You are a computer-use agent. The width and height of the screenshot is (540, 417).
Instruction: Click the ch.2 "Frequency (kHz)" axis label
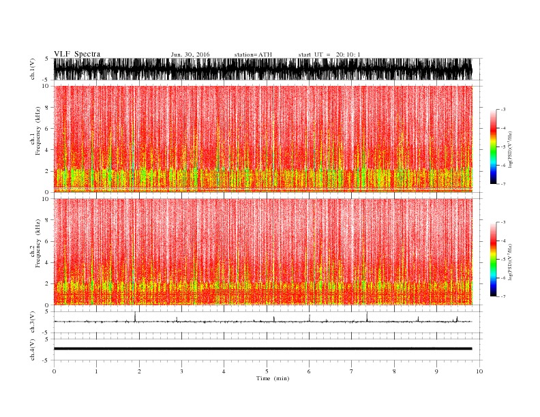click(x=38, y=243)
